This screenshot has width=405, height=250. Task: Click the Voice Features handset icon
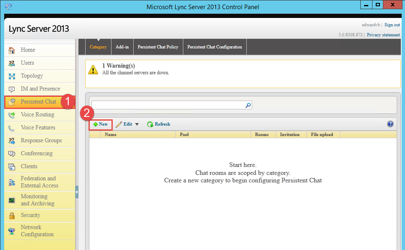tap(11, 128)
